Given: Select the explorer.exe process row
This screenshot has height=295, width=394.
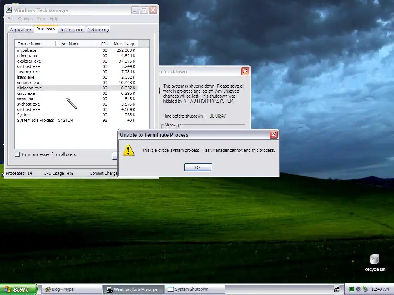Looking at the screenshot, I should (76, 61).
